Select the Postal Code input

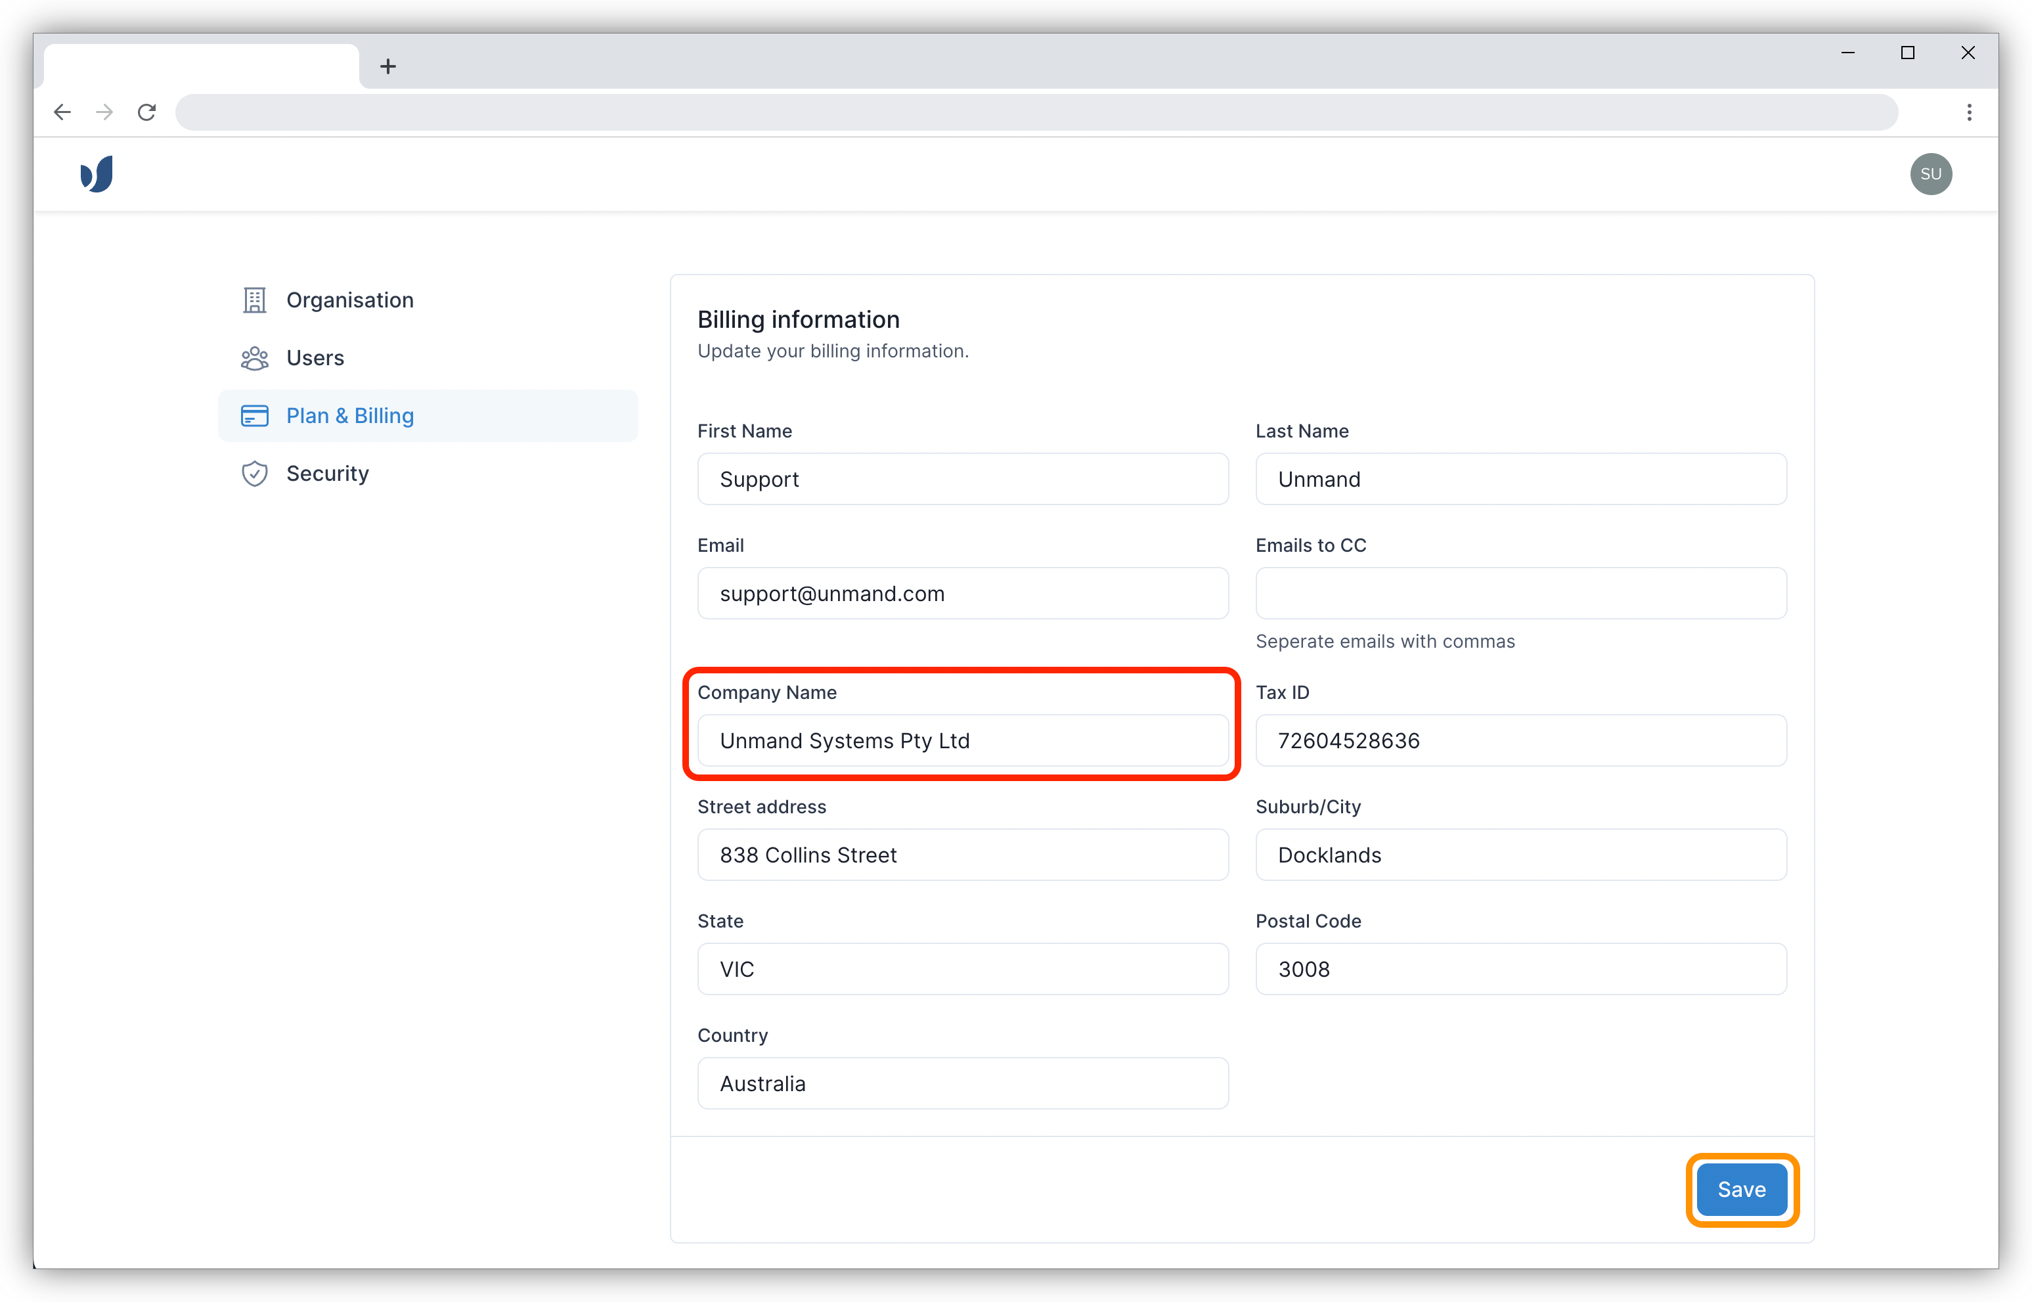tap(1520, 969)
